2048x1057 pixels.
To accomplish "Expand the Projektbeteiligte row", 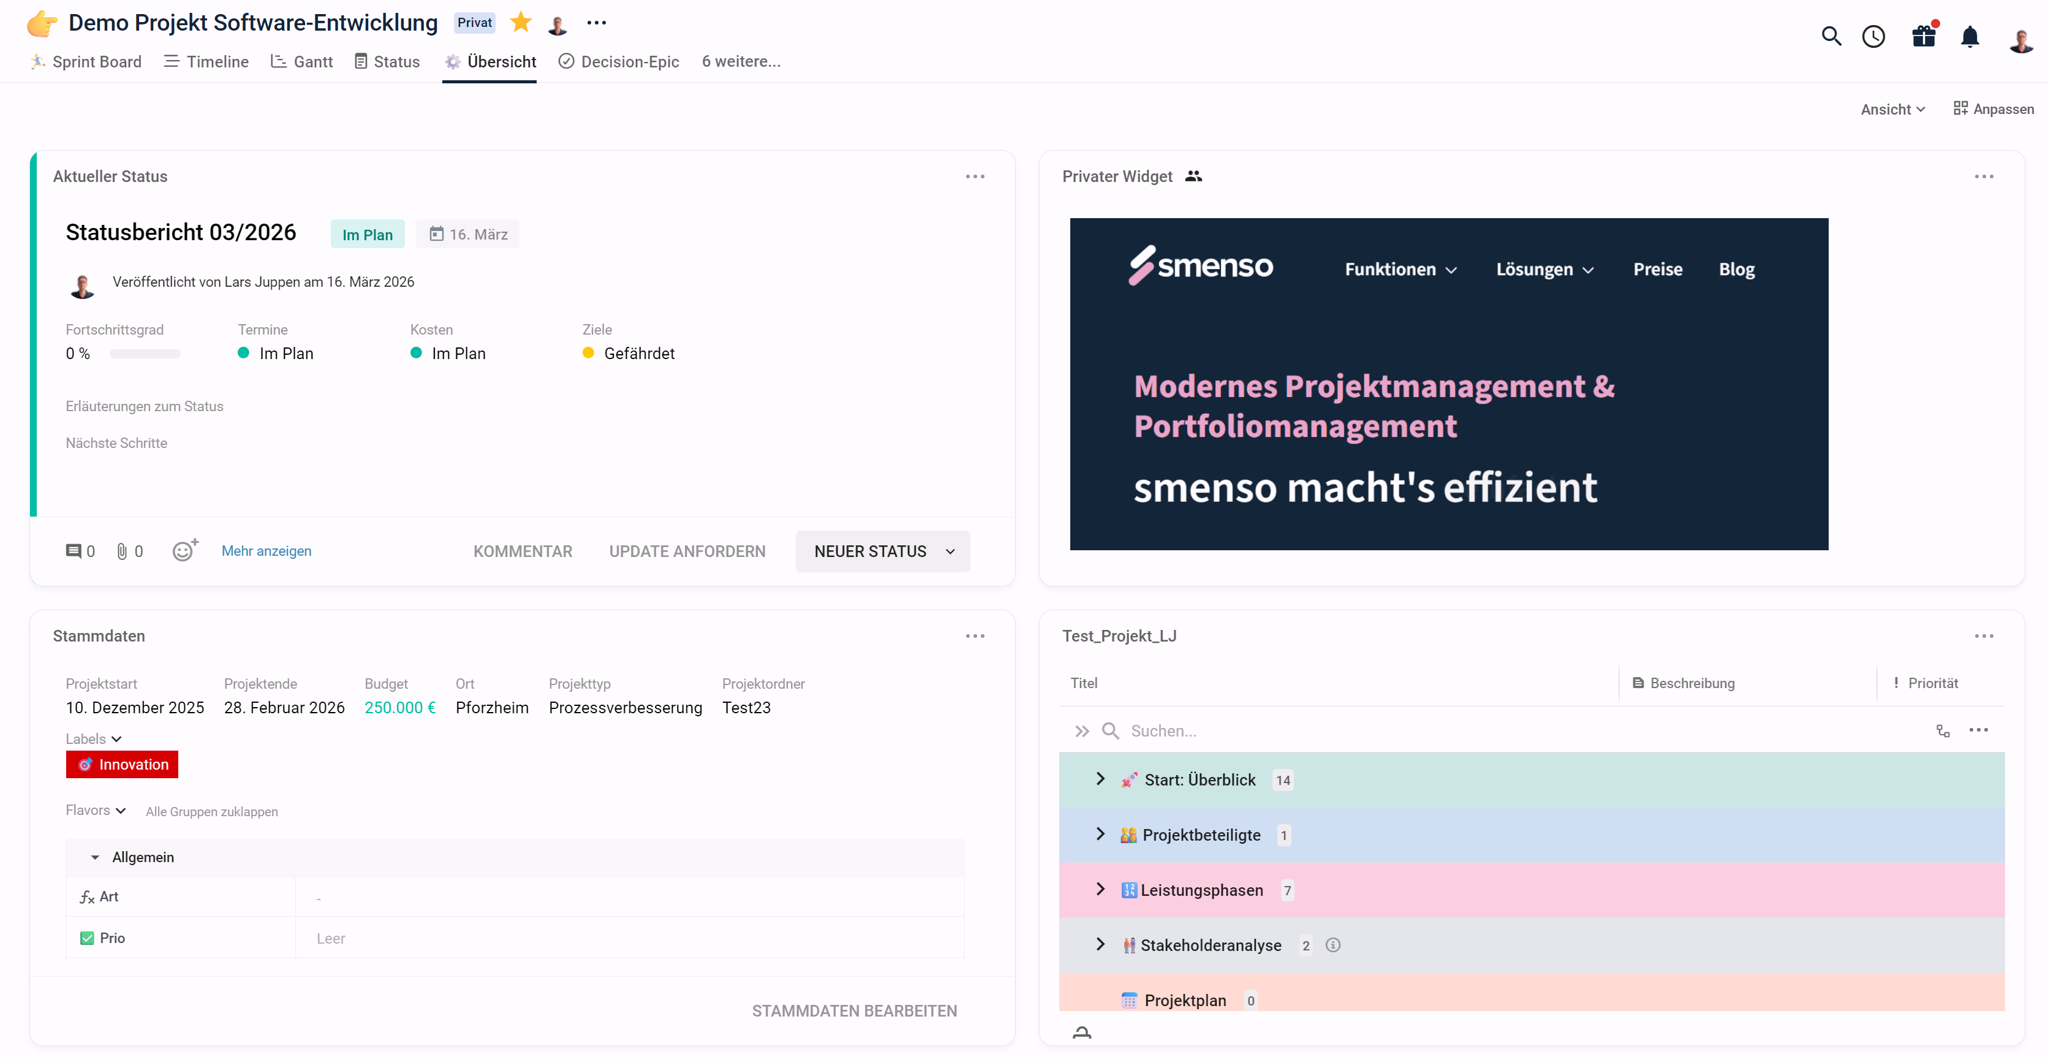I will [x=1100, y=835].
